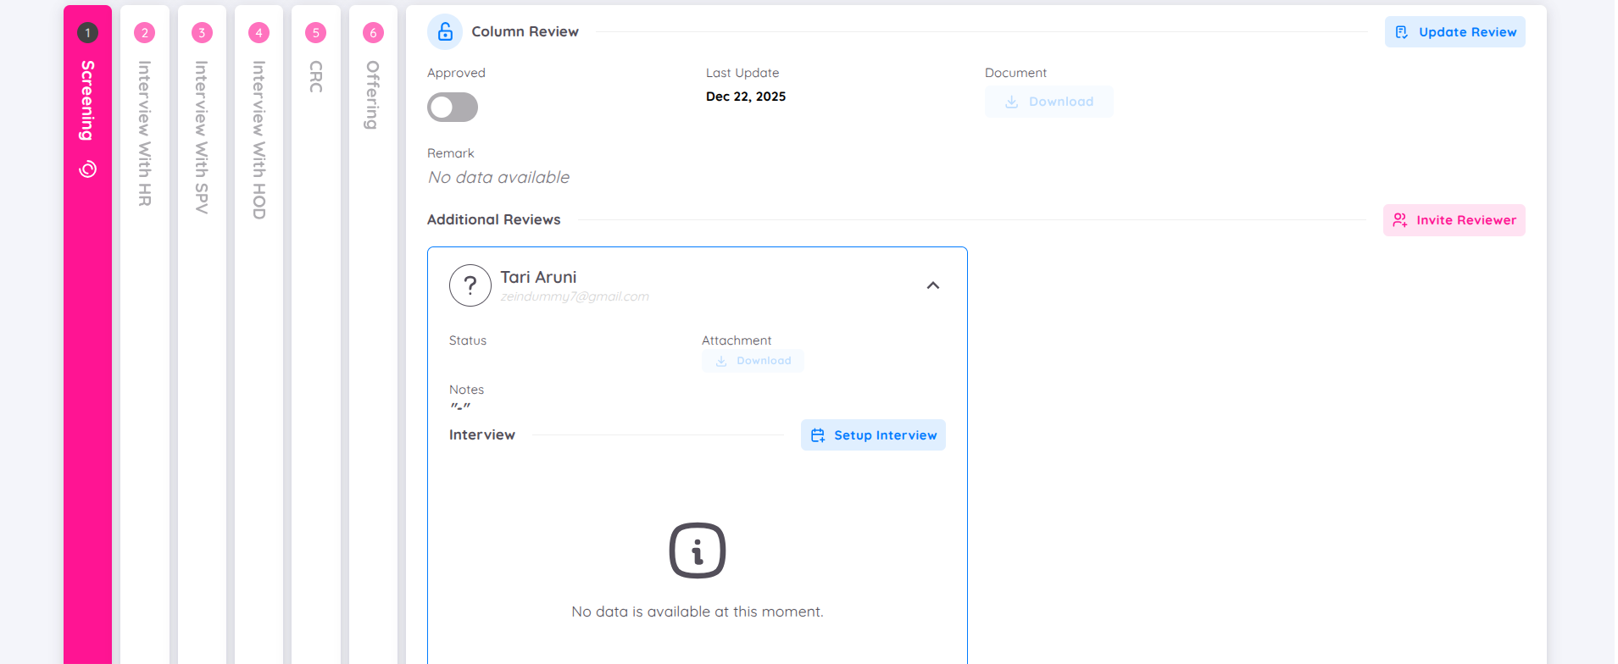Select the CRC stage tab
Viewport: 1618px width, 664px height.
315,77
